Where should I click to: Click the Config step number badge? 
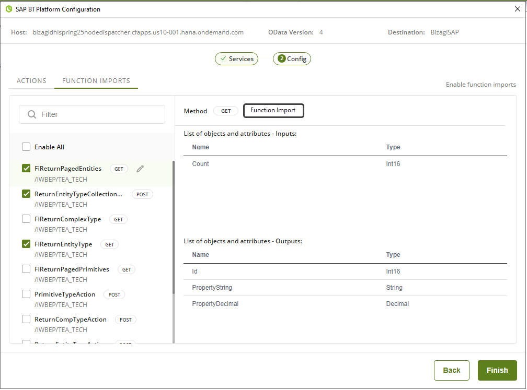[x=282, y=59]
